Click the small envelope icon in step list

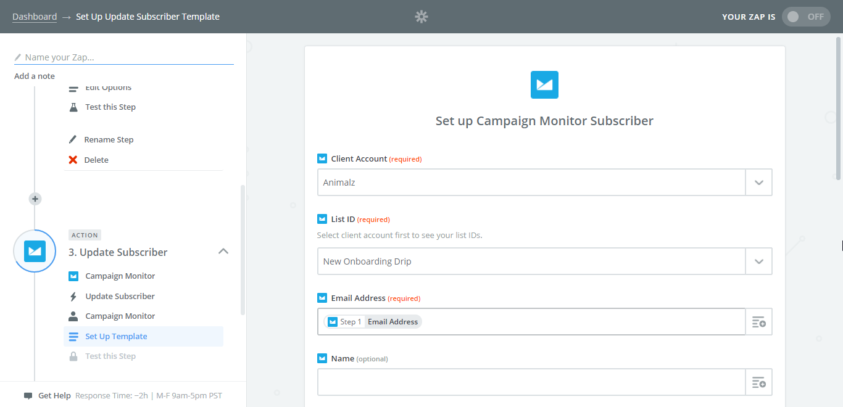click(73, 276)
